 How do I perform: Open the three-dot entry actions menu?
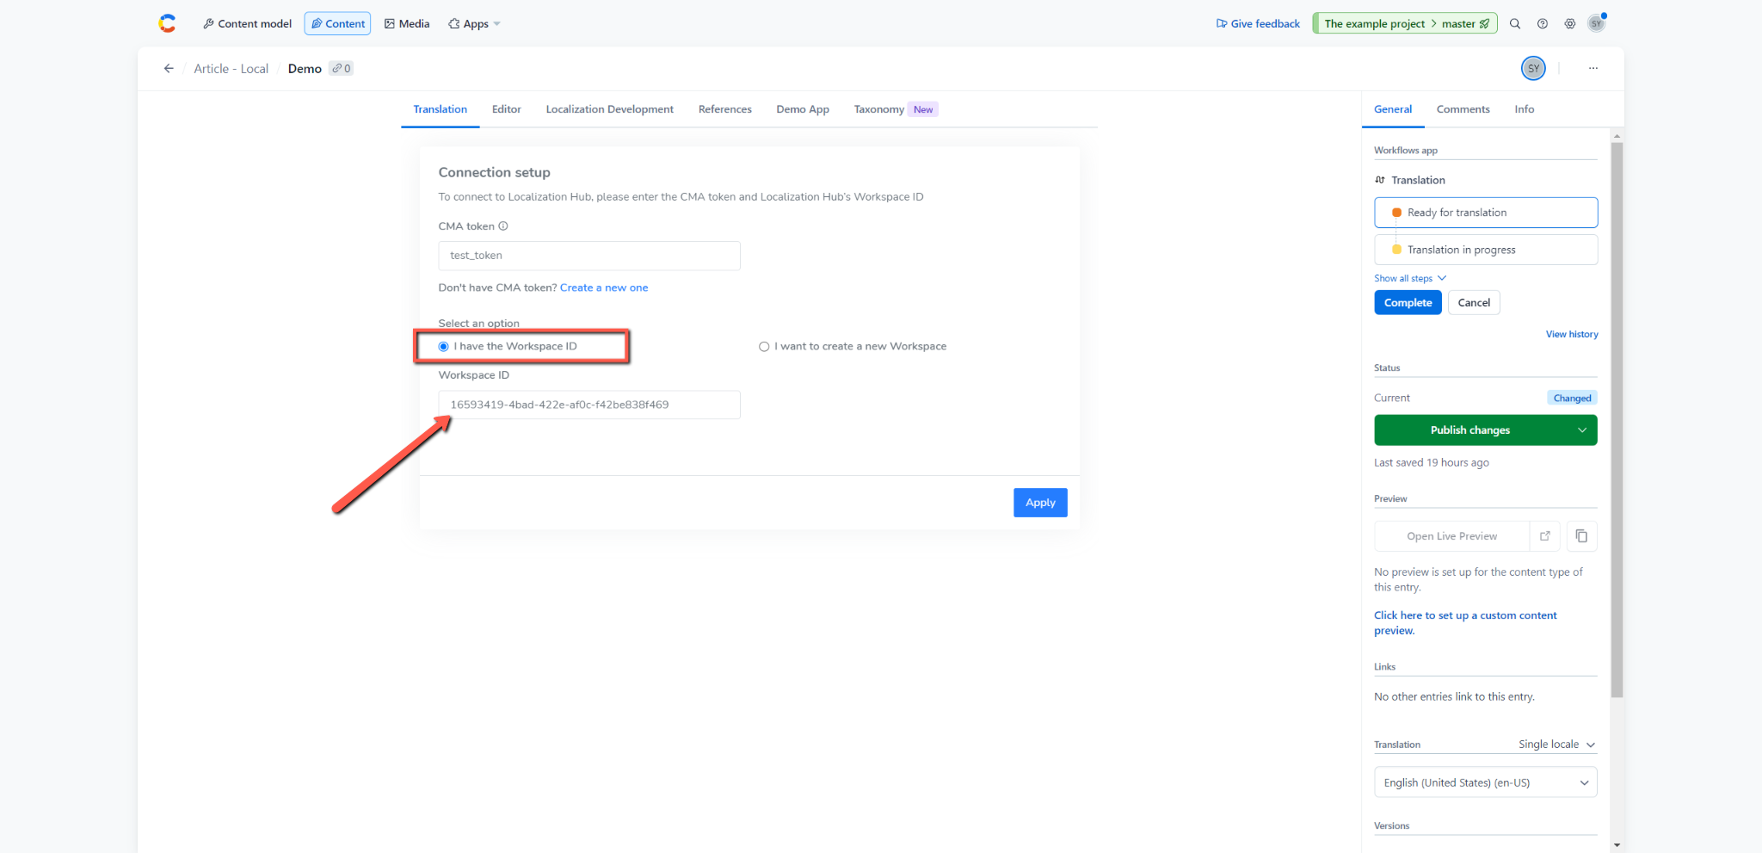click(1593, 68)
